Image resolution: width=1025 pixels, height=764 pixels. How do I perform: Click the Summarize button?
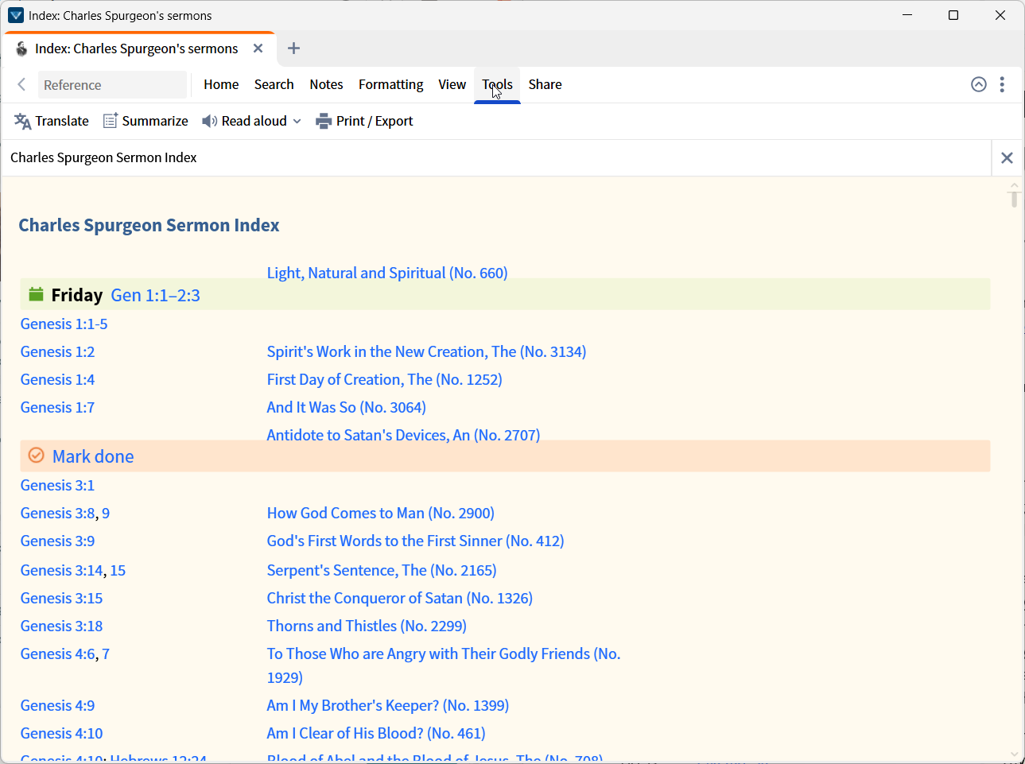pyautogui.click(x=146, y=121)
